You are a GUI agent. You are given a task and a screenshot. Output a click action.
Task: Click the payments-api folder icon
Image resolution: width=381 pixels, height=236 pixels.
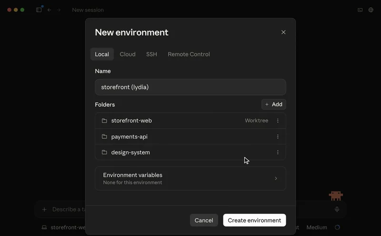point(104,137)
